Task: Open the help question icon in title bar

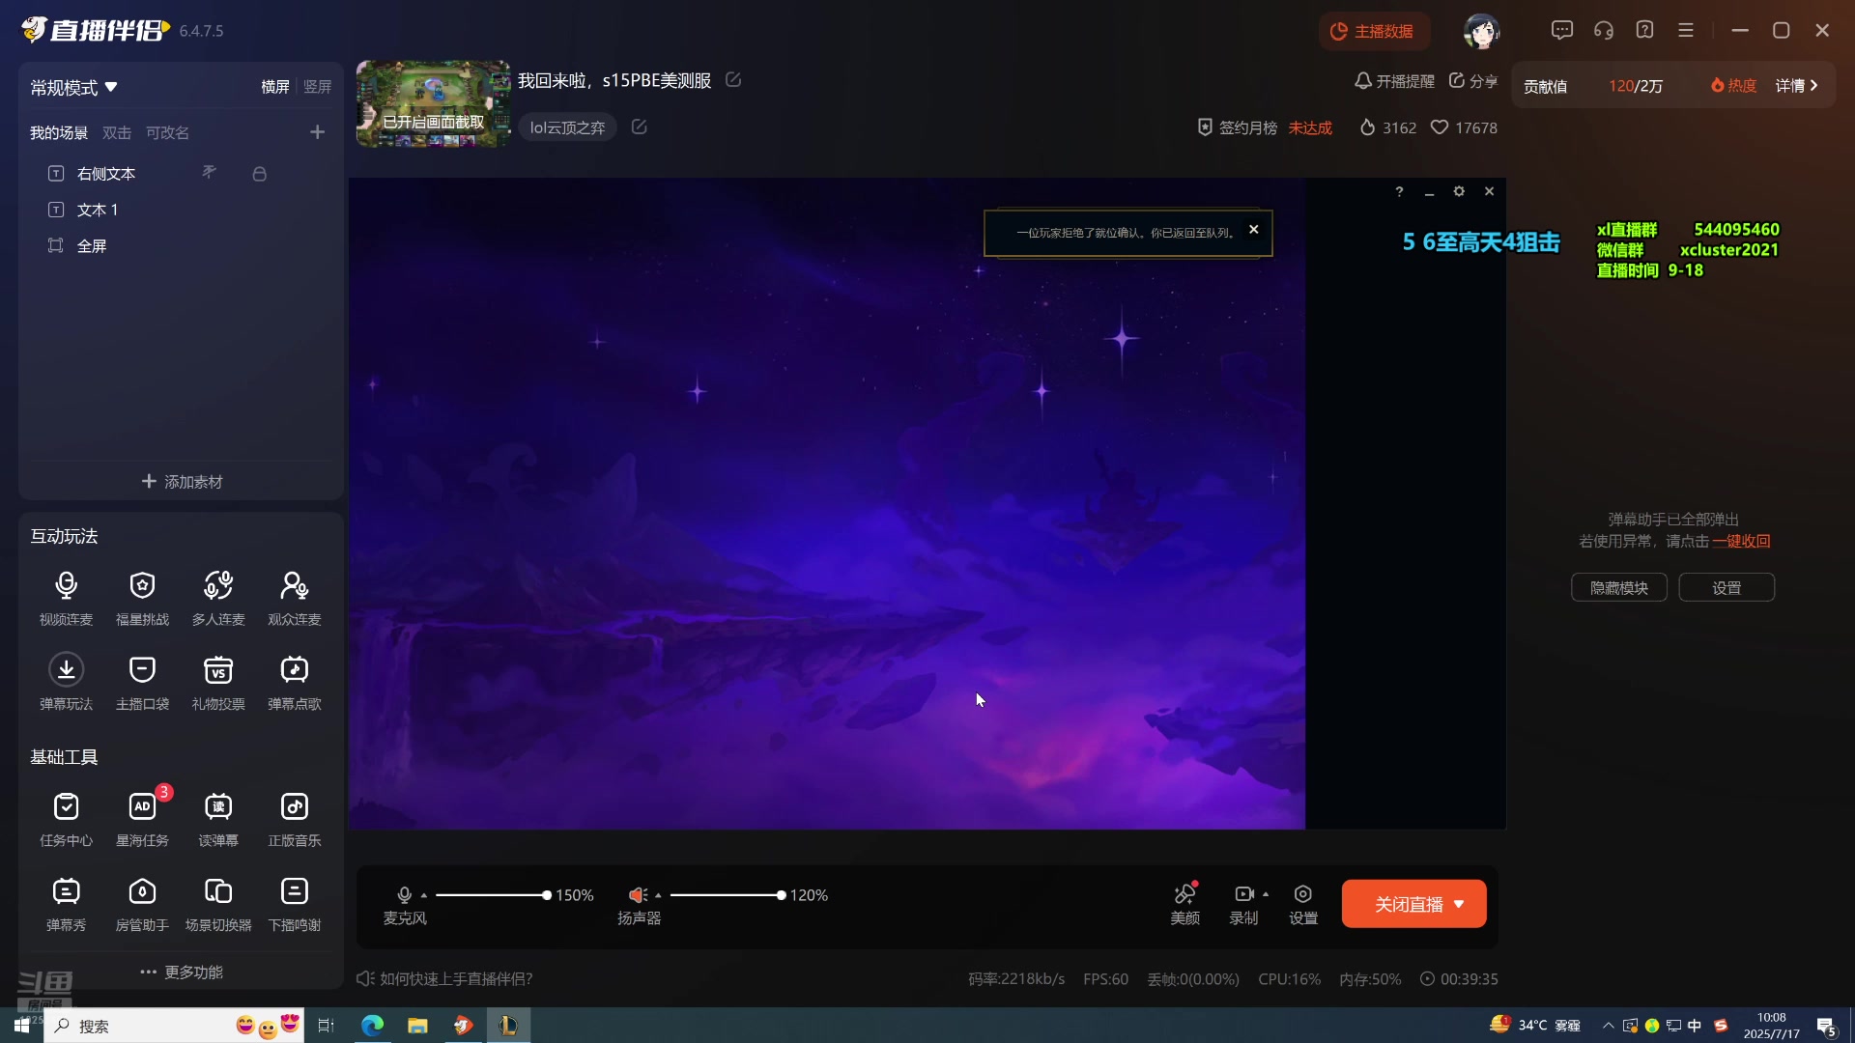Action: pos(1645,30)
